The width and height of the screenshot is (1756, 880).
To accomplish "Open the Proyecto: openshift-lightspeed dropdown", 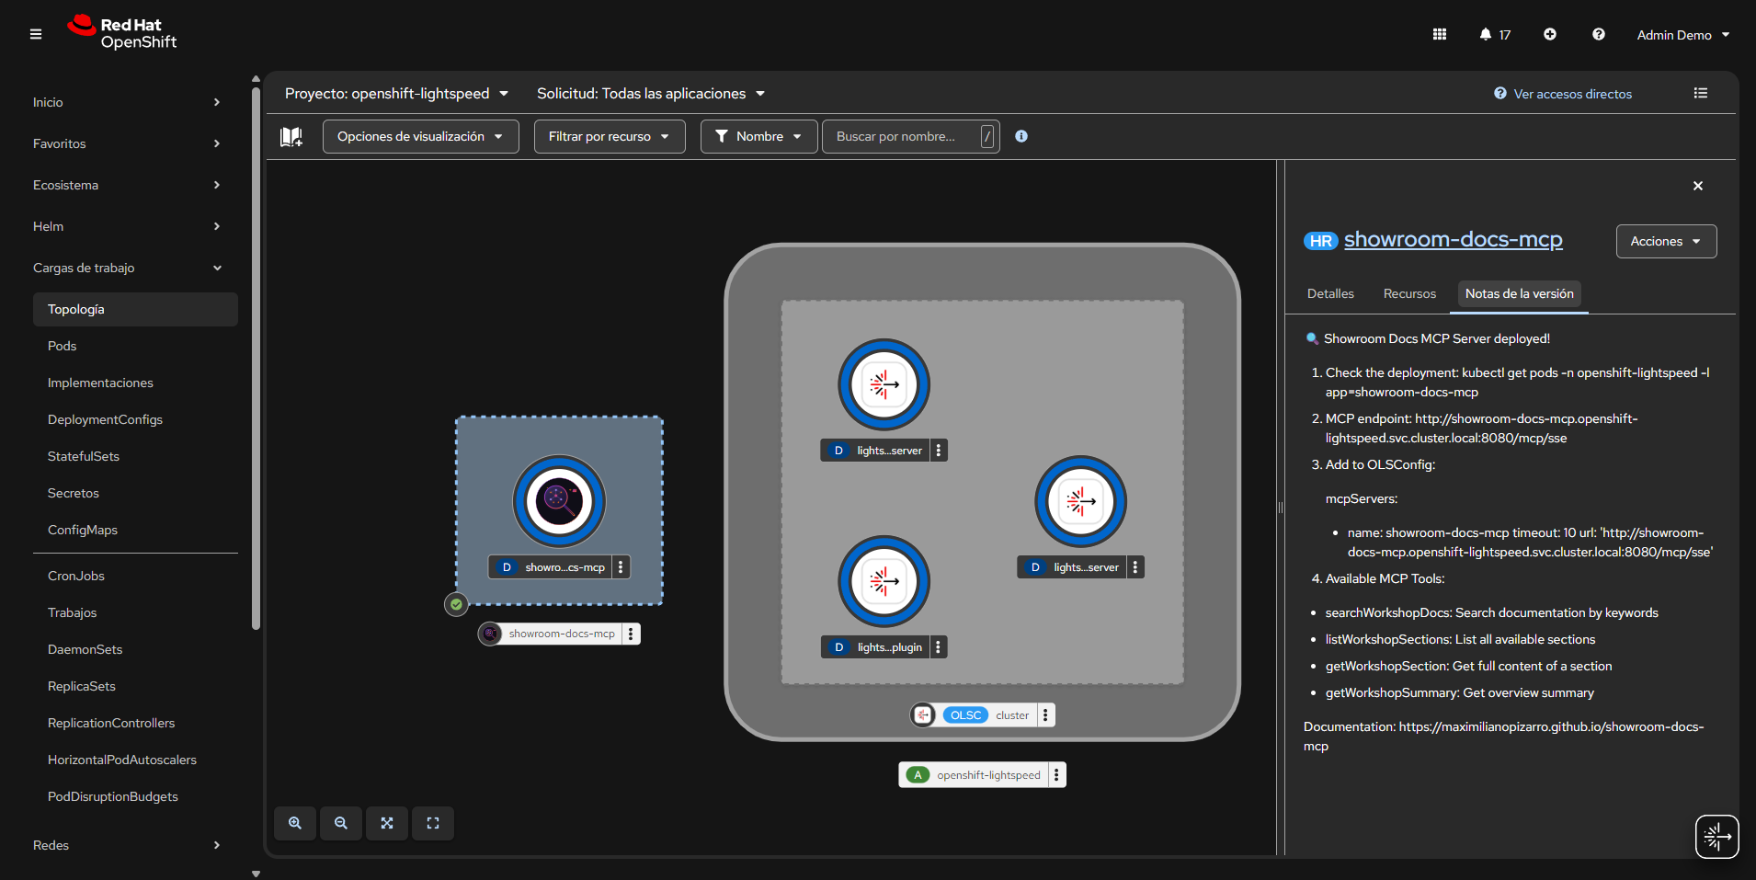I will coord(396,93).
